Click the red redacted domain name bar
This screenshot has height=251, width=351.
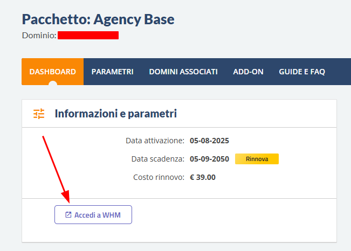tap(88, 36)
